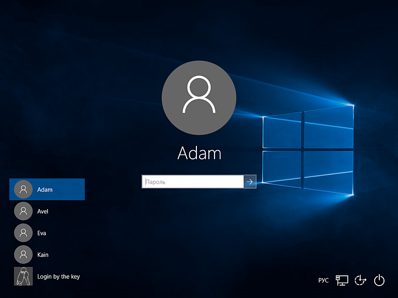Open the РУС input language switcher
The width and height of the screenshot is (398, 298).
pyautogui.click(x=323, y=280)
